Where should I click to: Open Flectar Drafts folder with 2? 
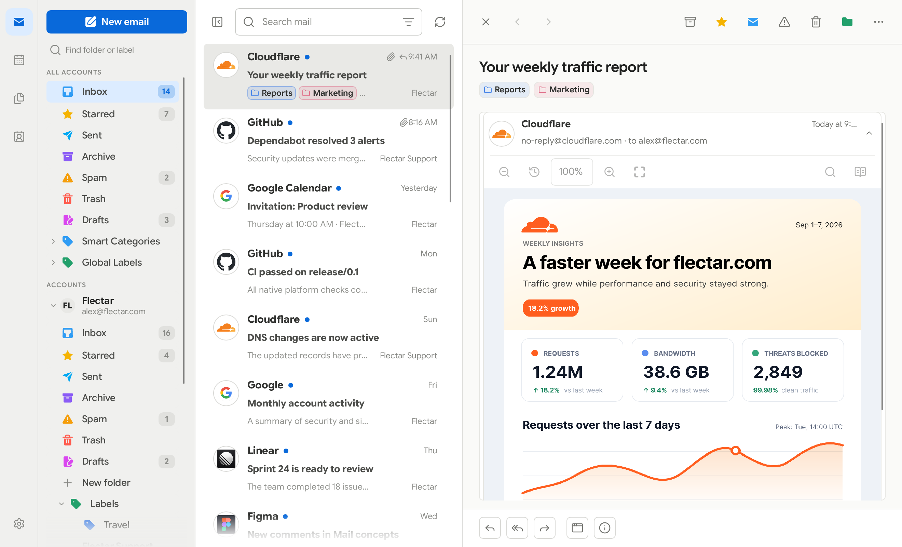[x=113, y=461]
